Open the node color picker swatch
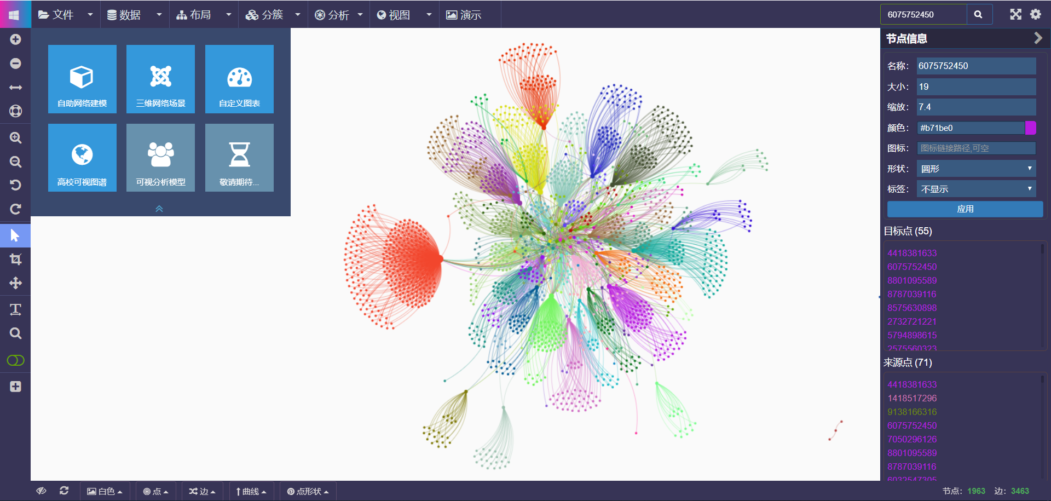Image resolution: width=1051 pixels, height=501 pixels. [x=1031, y=128]
